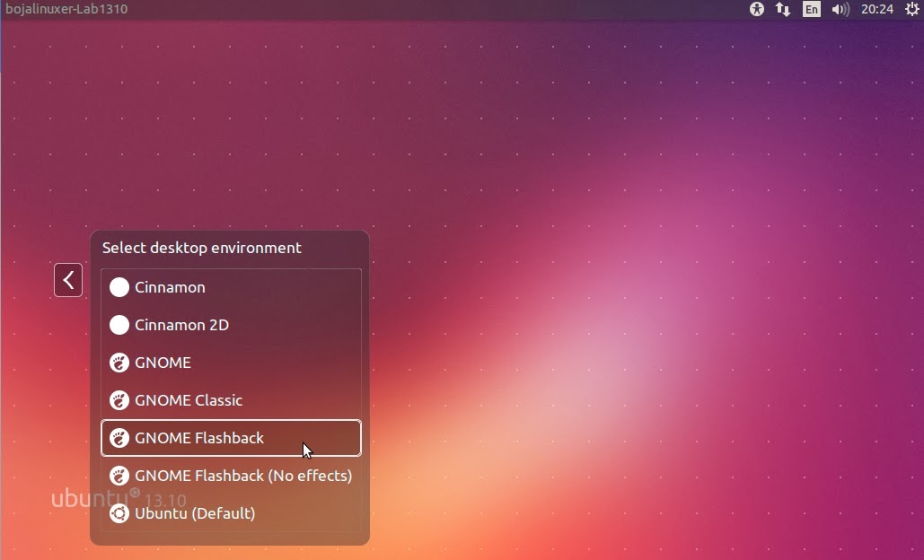Viewport: 924px width, 560px height.
Task: Click the white circle icon beside Cinnamon
Action: pyautogui.click(x=119, y=287)
